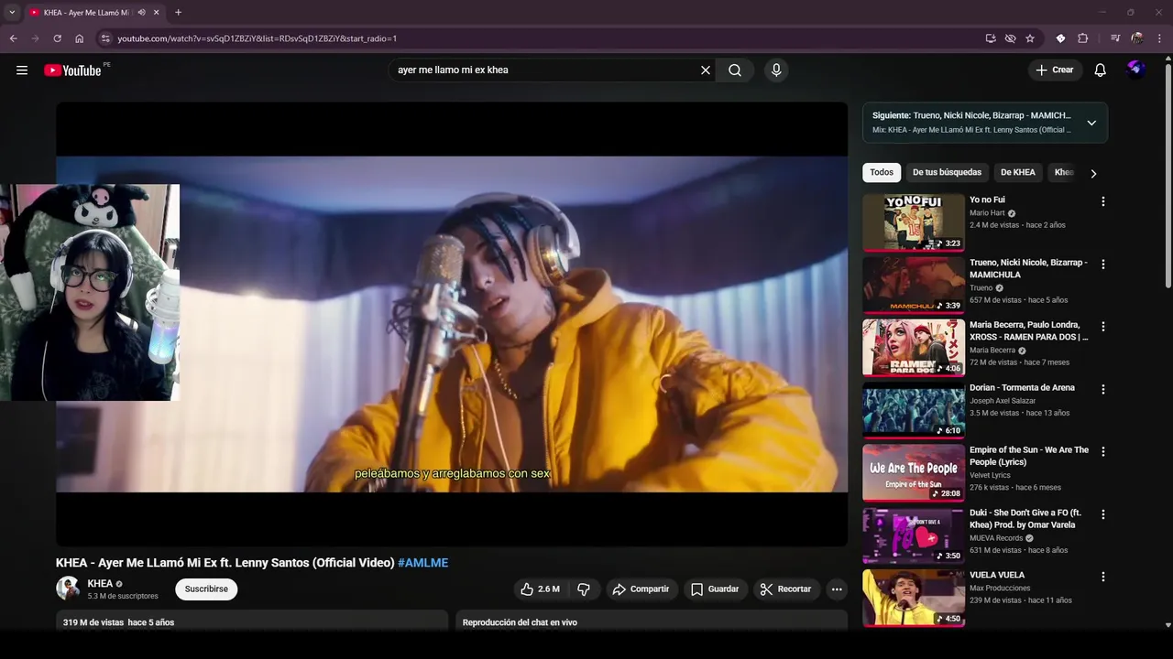The width and height of the screenshot is (1173, 659).
Task: Click the video player to pause
Action: [x=452, y=324]
